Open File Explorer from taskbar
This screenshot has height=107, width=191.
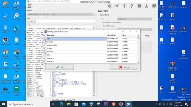tap(69, 104)
